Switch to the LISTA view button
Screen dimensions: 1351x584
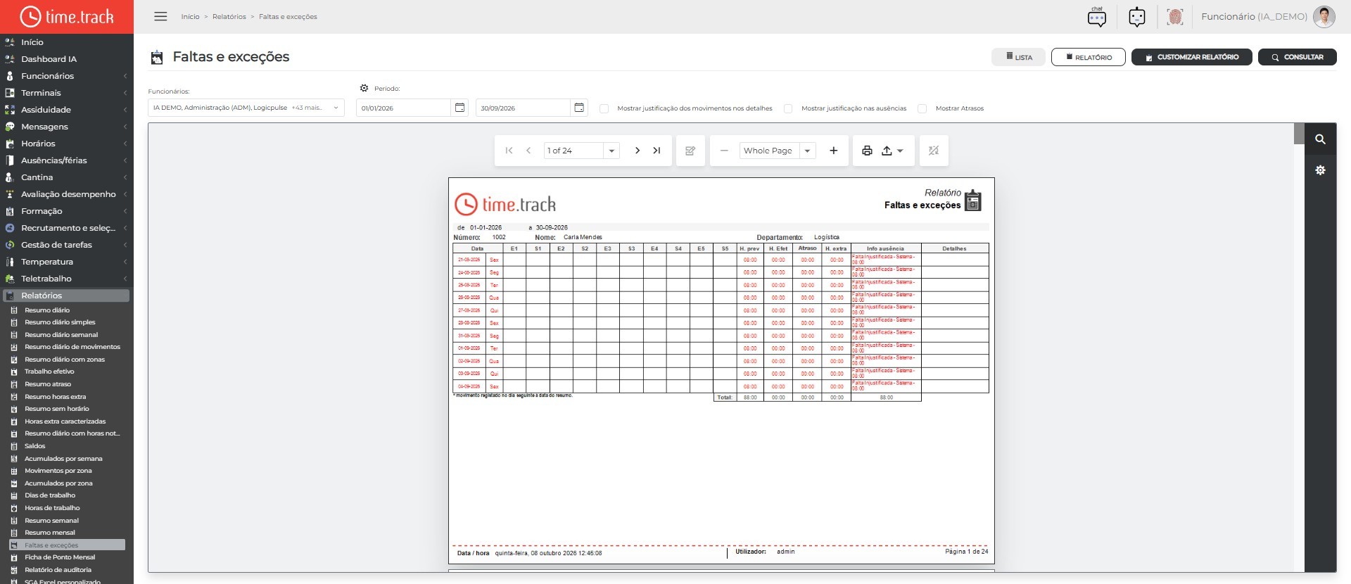pyautogui.click(x=1018, y=57)
